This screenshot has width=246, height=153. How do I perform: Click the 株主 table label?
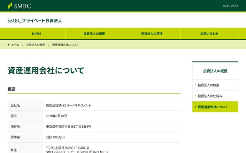click(14, 150)
